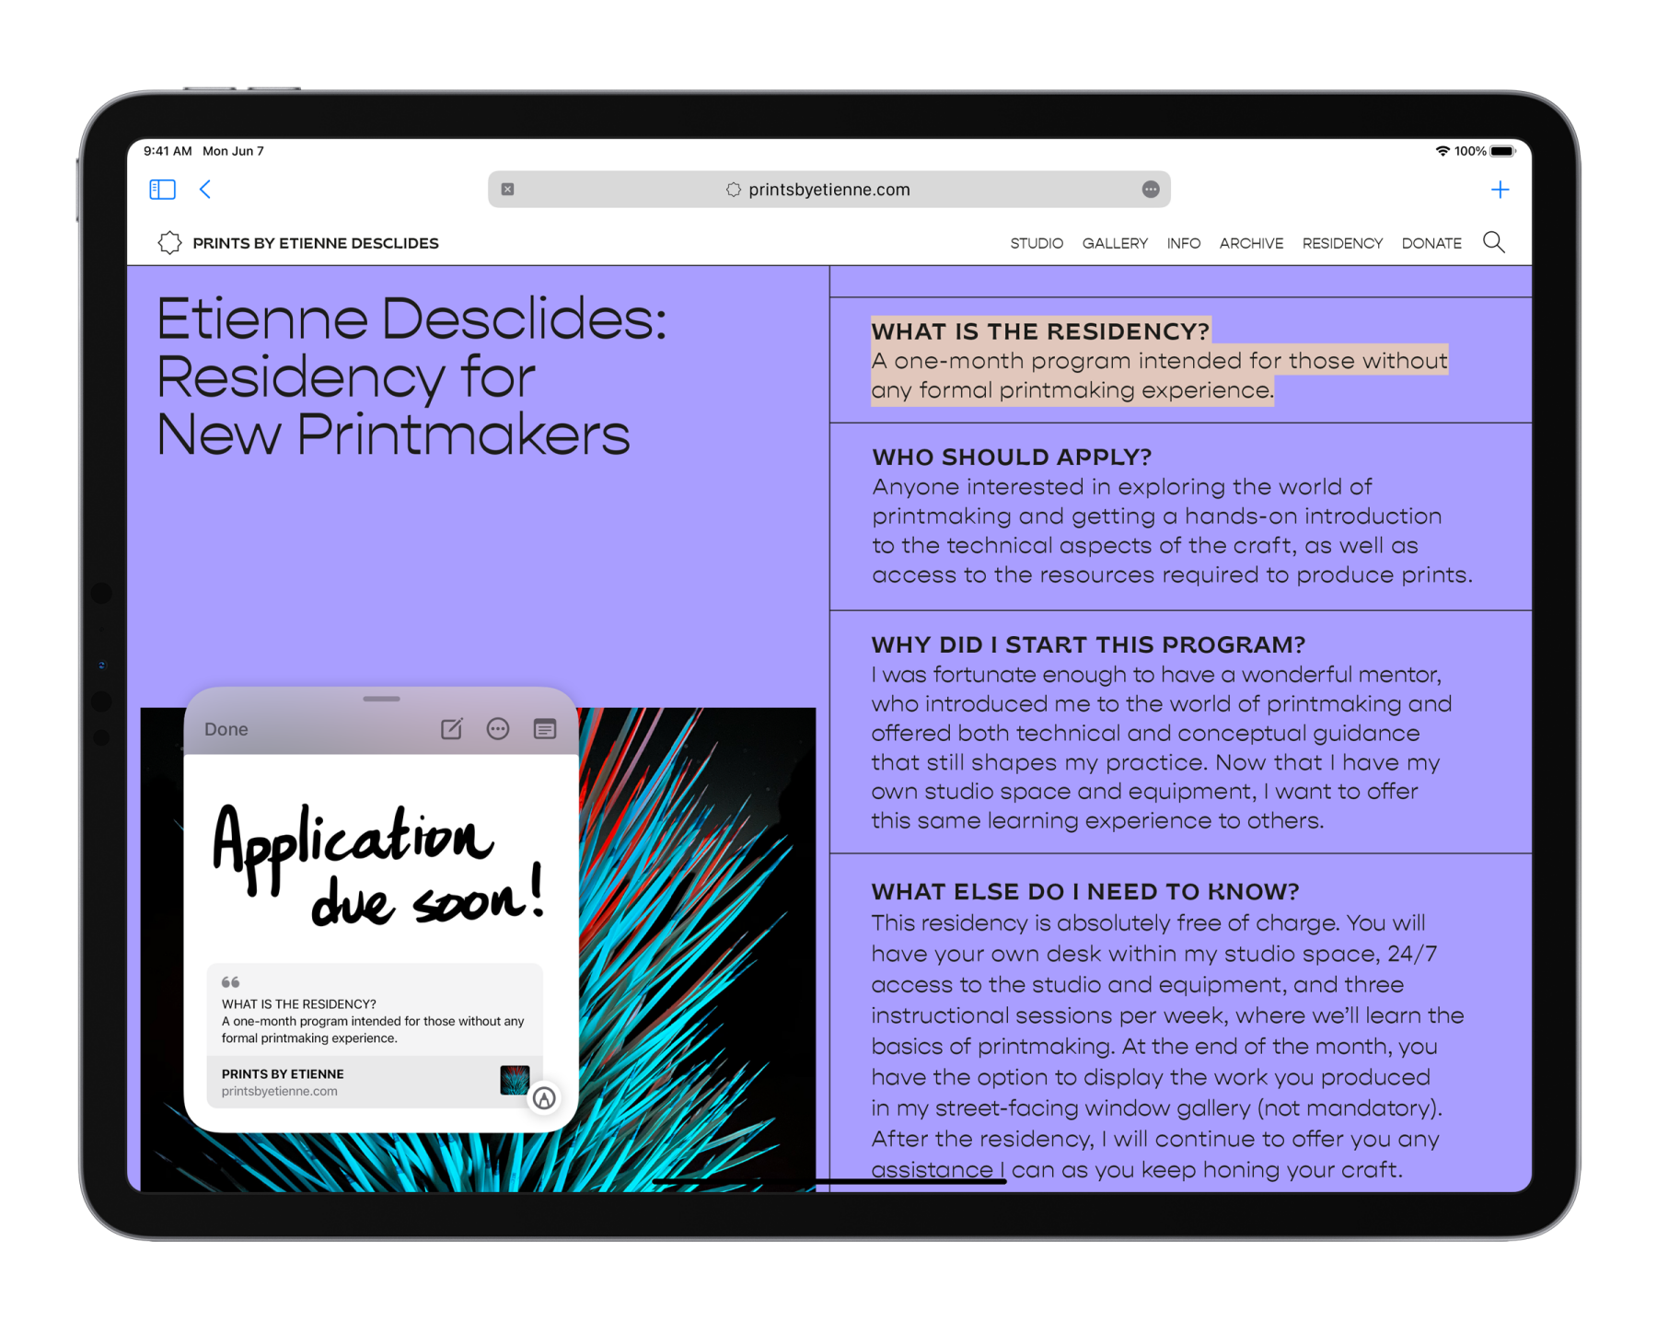
Task: Open the GALLERY menu item
Action: pos(1115,243)
